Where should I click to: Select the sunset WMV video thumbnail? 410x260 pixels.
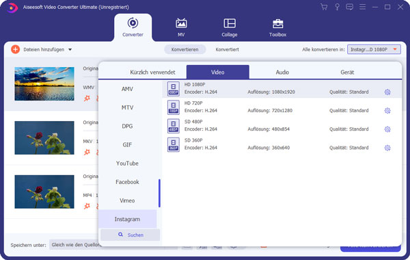pyautogui.click(x=44, y=83)
